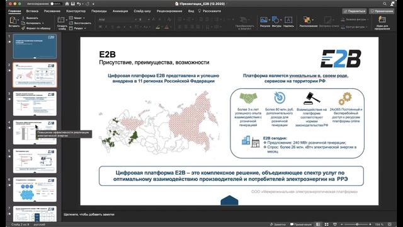Expand the Рисунок dropdown arrow
The image size is (403, 227).
coord(269,20)
